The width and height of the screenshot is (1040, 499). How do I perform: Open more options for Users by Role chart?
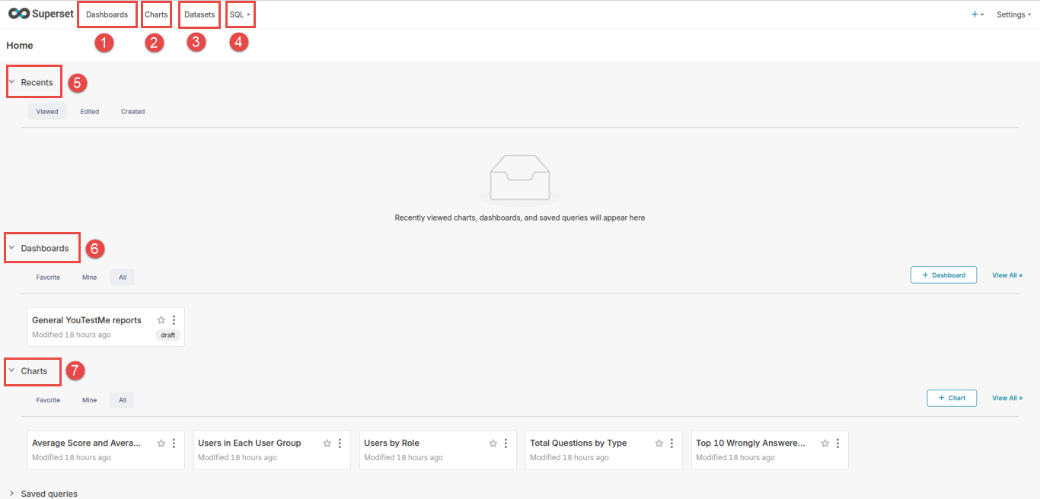pos(506,443)
